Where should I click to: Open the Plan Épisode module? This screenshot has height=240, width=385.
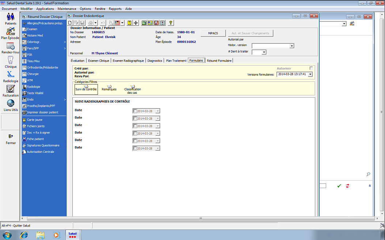click(10, 32)
